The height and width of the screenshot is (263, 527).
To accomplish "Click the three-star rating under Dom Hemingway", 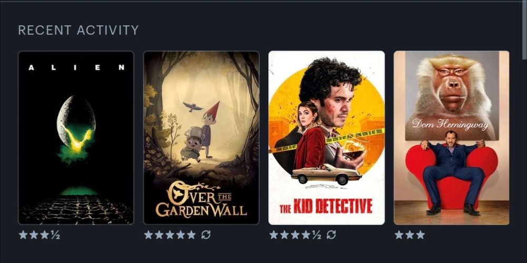I will click(x=409, y=235).
